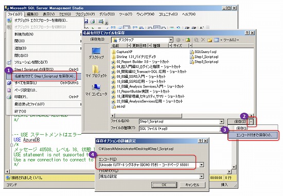Click the printer toolbar icon
Viewport: 283px width, 196px height.
pos(93,21)
